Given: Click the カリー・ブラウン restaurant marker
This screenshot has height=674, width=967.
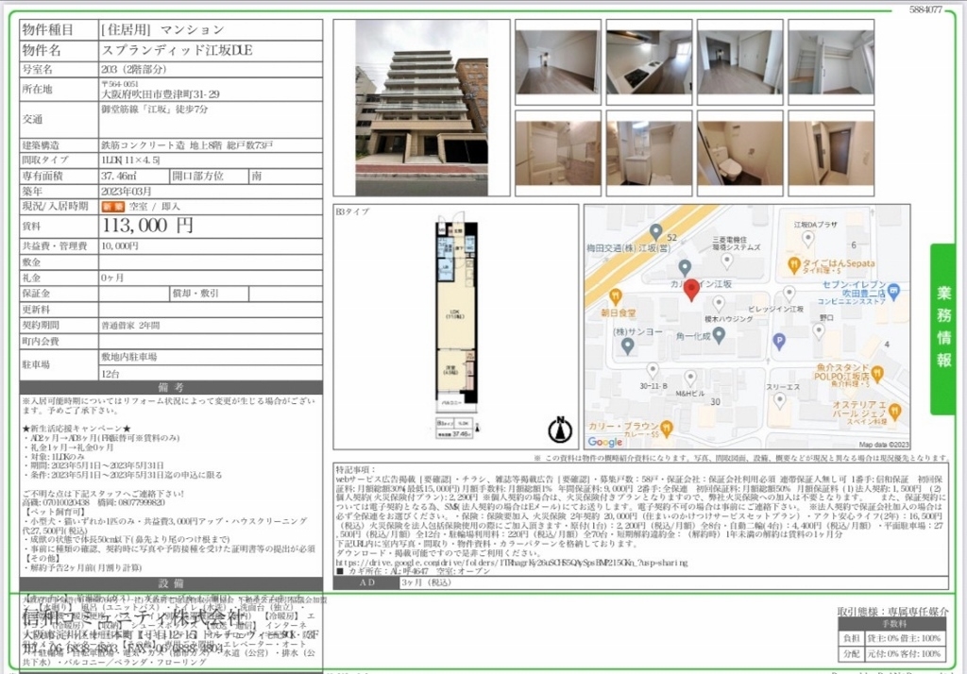Looking at the screenshot, I should [x=666, y=428].
